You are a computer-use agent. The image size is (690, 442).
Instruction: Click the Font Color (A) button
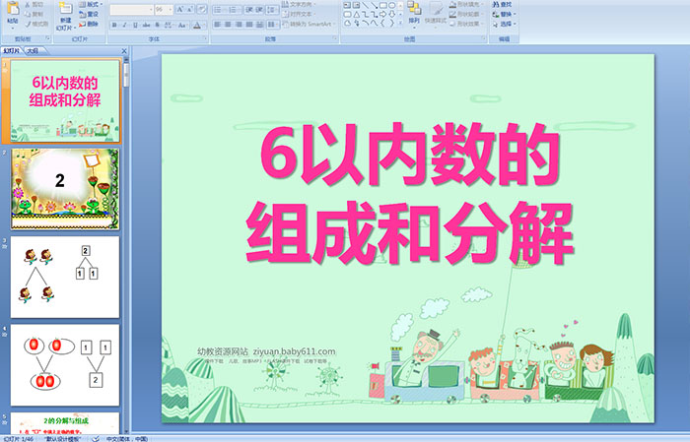pyautogui.click(x=197, y=25)
